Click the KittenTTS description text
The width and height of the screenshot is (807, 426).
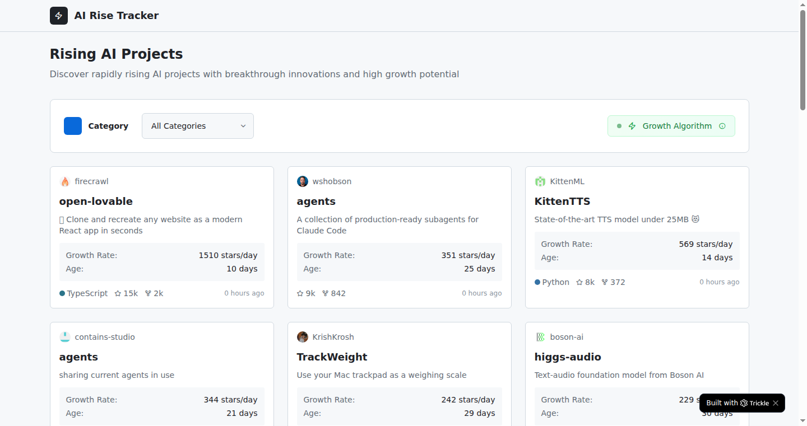[617, 219]
